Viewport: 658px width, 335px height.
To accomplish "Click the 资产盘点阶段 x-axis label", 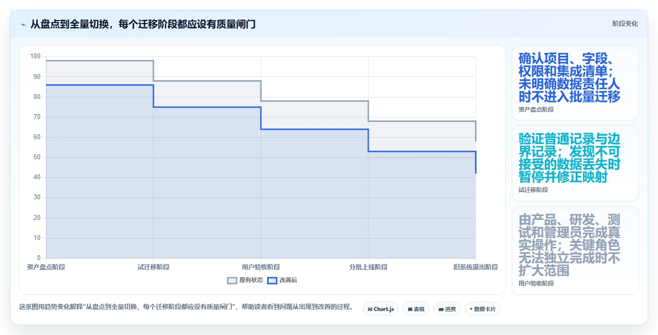I will pyautogui.click(x=46, y=267).
